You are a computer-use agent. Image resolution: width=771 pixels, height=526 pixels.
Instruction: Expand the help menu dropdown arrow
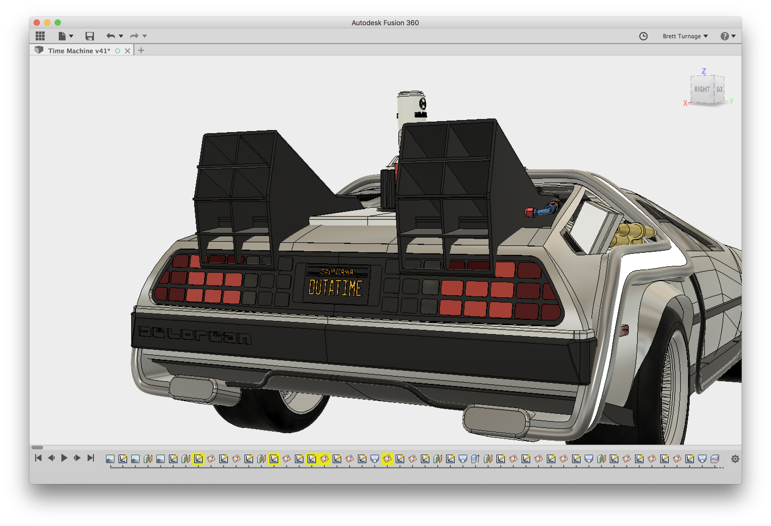tap(733, 36)
